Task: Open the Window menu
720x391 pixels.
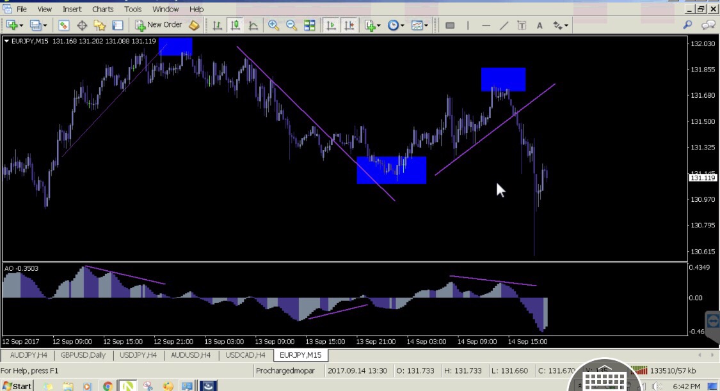Action: pos(165,9)
